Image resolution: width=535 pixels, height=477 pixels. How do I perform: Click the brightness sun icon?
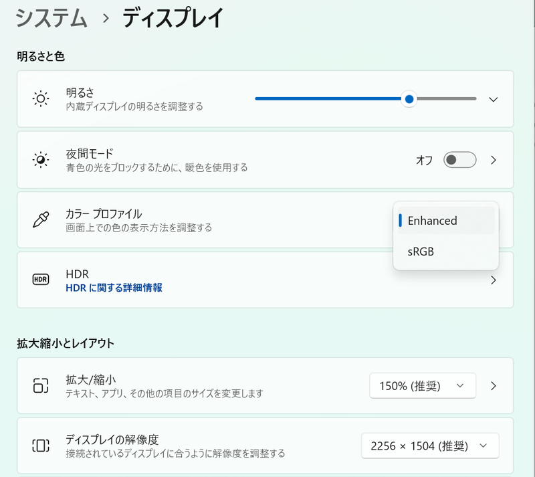pos(41,98)
